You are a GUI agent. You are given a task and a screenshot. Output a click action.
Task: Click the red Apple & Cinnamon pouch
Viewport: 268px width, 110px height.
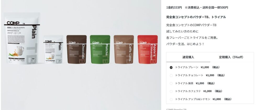148,49
